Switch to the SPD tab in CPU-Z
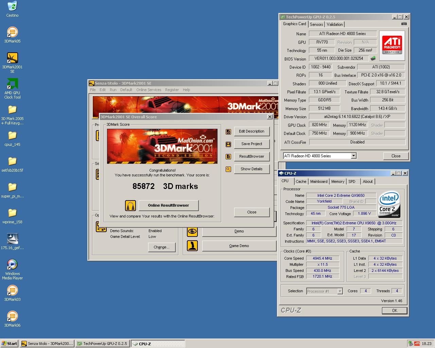Image resolution: width=435 pixels, height=348 pixels. coord(352,181)
